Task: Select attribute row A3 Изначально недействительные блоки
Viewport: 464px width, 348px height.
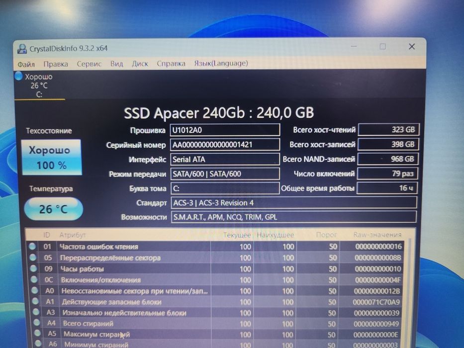Action: click(x=217, y=313)
